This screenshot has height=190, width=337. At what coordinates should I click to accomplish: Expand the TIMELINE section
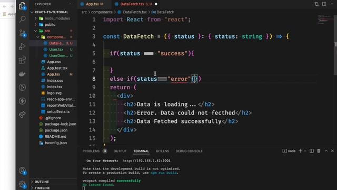[x=53, y=188]
